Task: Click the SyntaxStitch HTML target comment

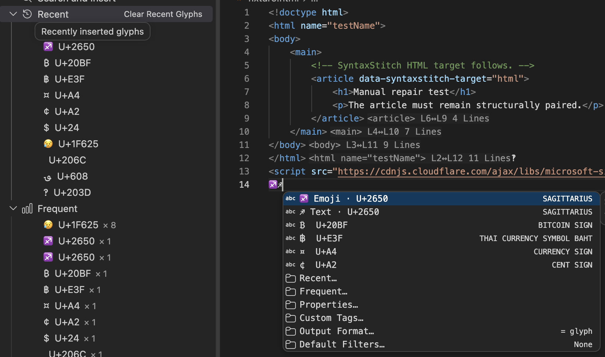Action: point(422,66)
